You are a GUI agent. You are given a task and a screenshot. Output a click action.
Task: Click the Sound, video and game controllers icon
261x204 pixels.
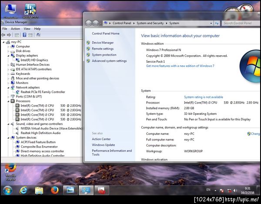[x=13, y=124]
